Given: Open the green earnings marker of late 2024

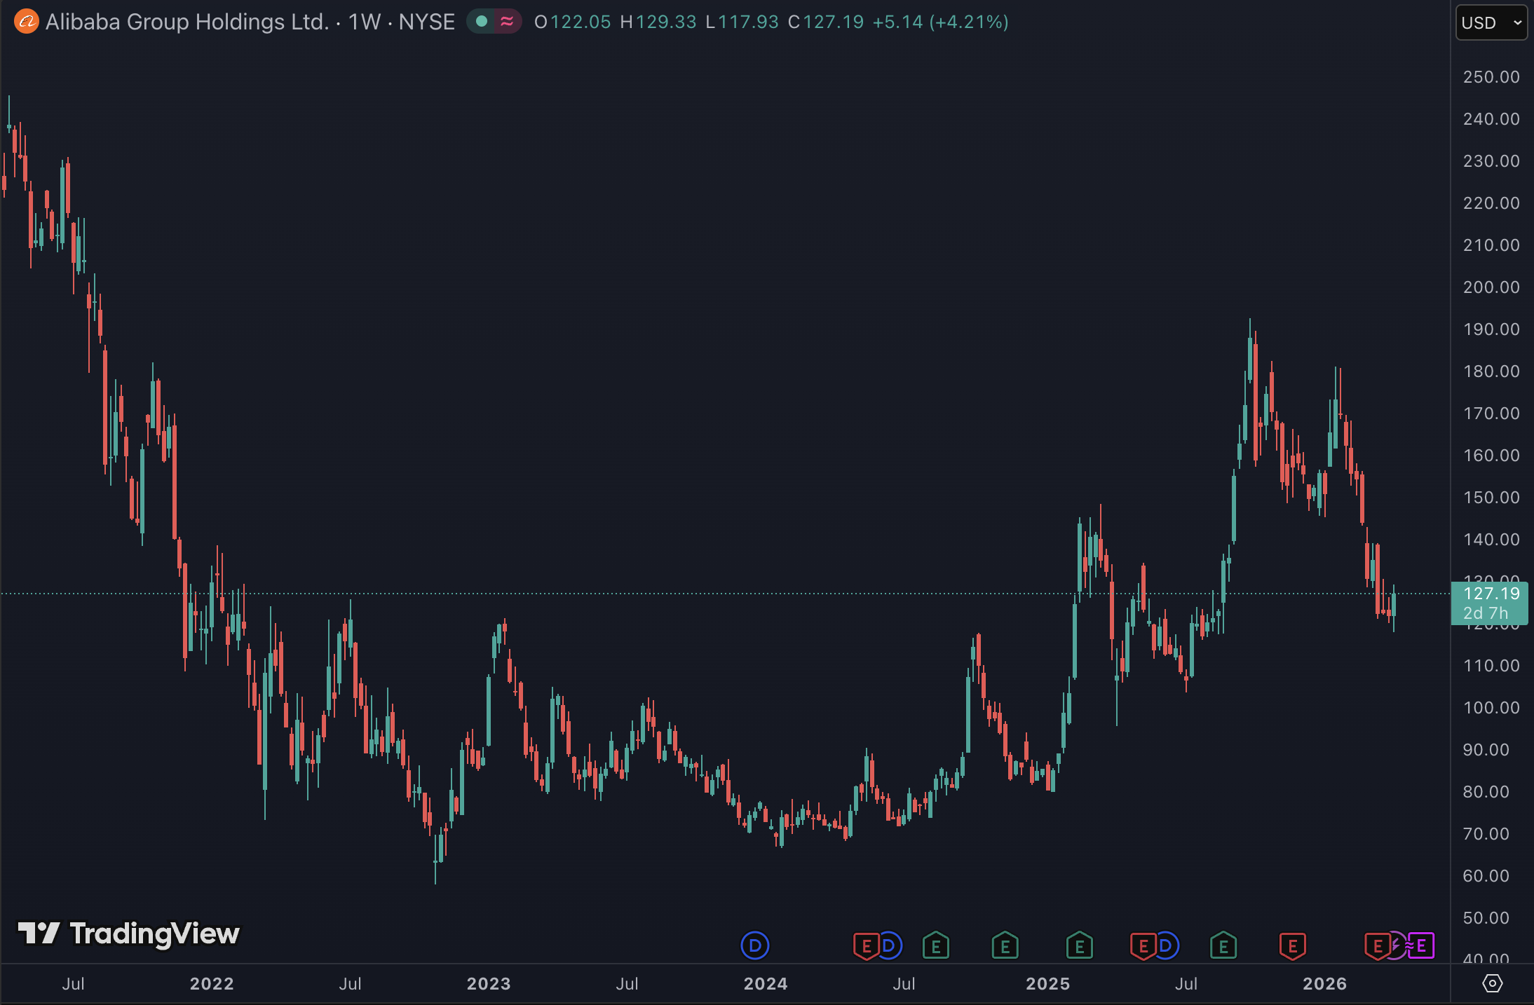Looking at the screenshot, I should point(1005,946).
